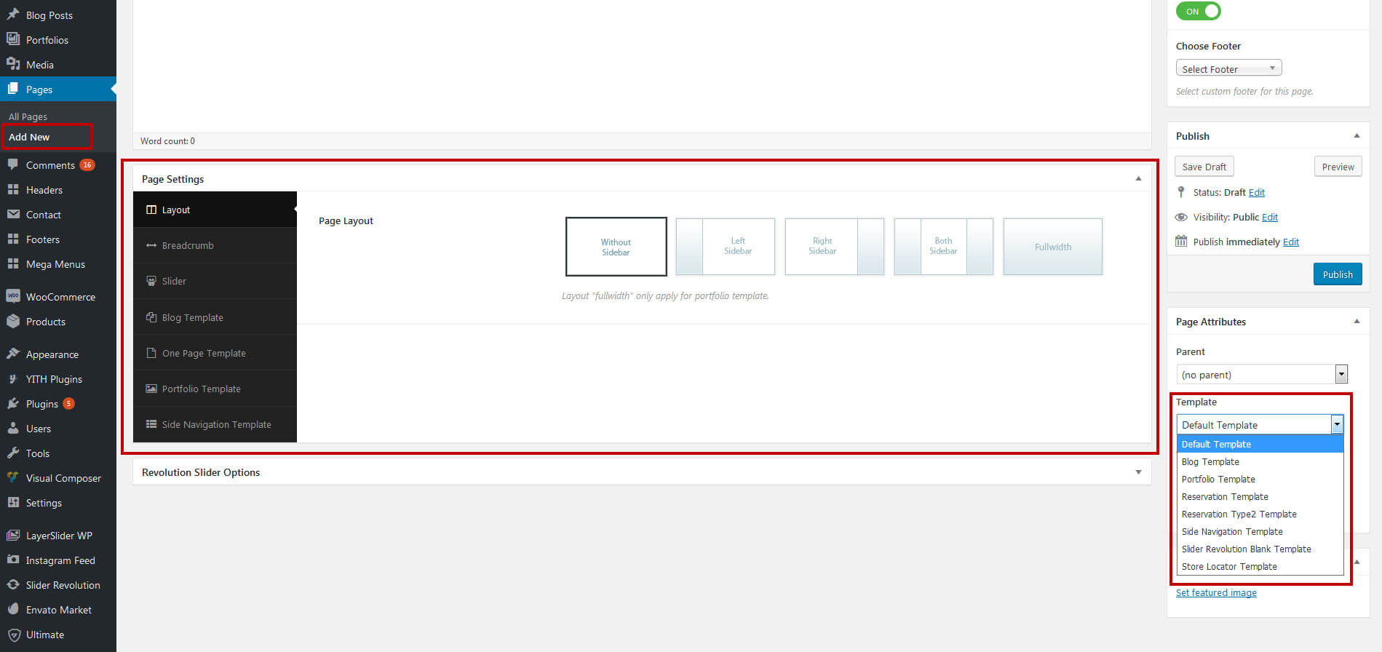Image resolution: width=1382 pixels, height=652 pixels.
Task: Select Portfolio Template in dropdown list
Action: pyautogui.click(x=1260, y=479)
